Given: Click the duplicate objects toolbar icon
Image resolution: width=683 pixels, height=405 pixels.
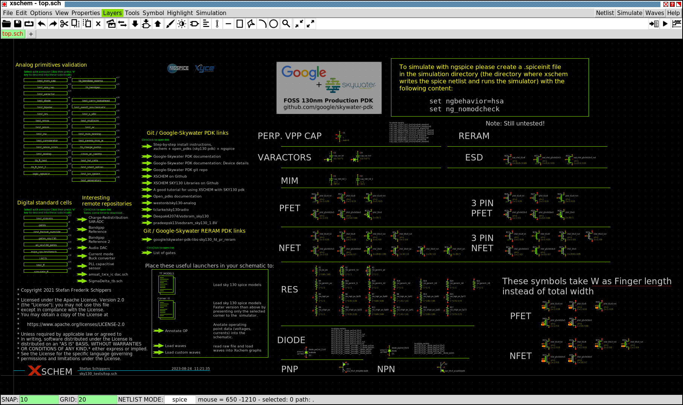Looking at the screenshot, I should click(x=111, y=24).
